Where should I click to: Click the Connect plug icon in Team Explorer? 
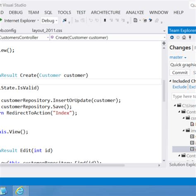(x=190, y=37)
